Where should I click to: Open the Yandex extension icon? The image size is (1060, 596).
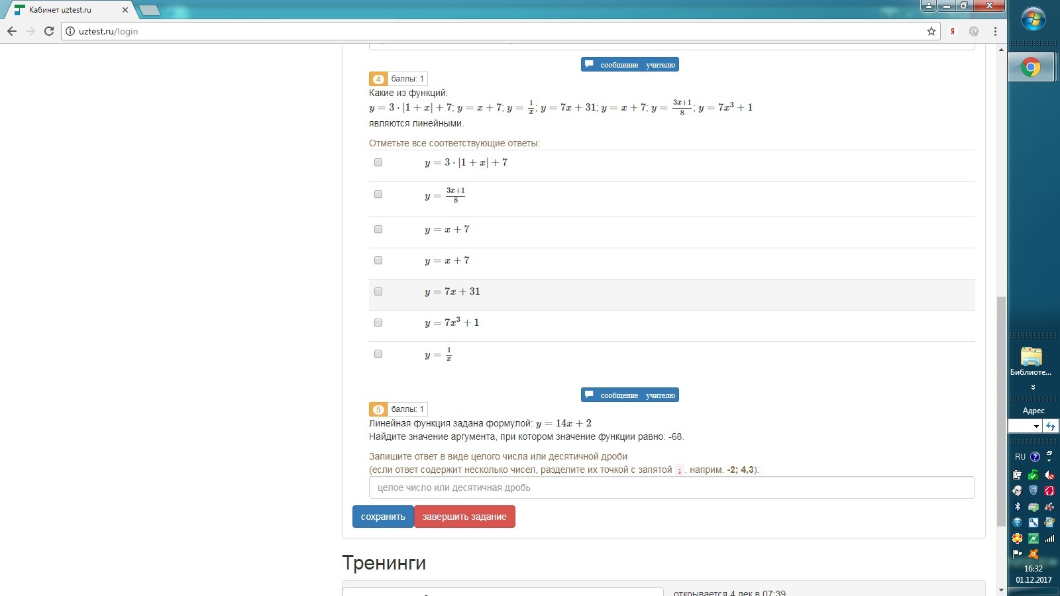(953, 31)
